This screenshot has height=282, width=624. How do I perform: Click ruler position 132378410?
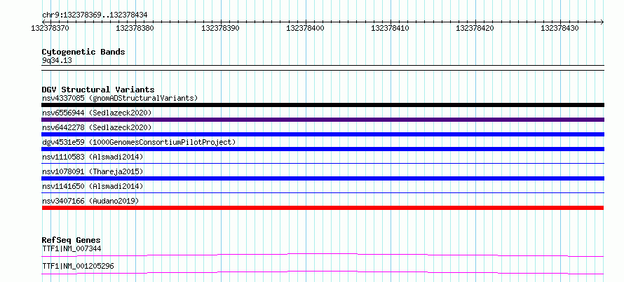(x=390, y=28)
